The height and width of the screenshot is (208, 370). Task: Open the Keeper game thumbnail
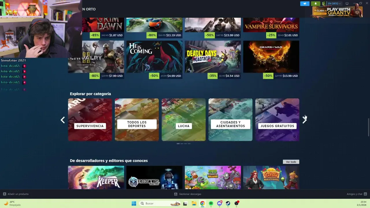[96, 177]
